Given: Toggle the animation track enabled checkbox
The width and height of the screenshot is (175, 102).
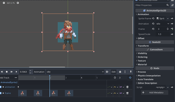Looking at the screenshot, I should [1, 87].
